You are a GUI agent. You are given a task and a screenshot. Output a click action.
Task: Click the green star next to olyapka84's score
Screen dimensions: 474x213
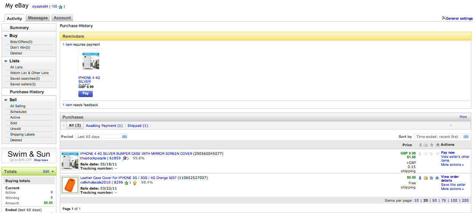61,7
